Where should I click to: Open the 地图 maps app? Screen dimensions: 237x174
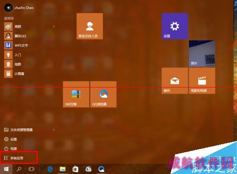coord(30,64)
